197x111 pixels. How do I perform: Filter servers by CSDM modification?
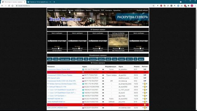pos(56,59)
